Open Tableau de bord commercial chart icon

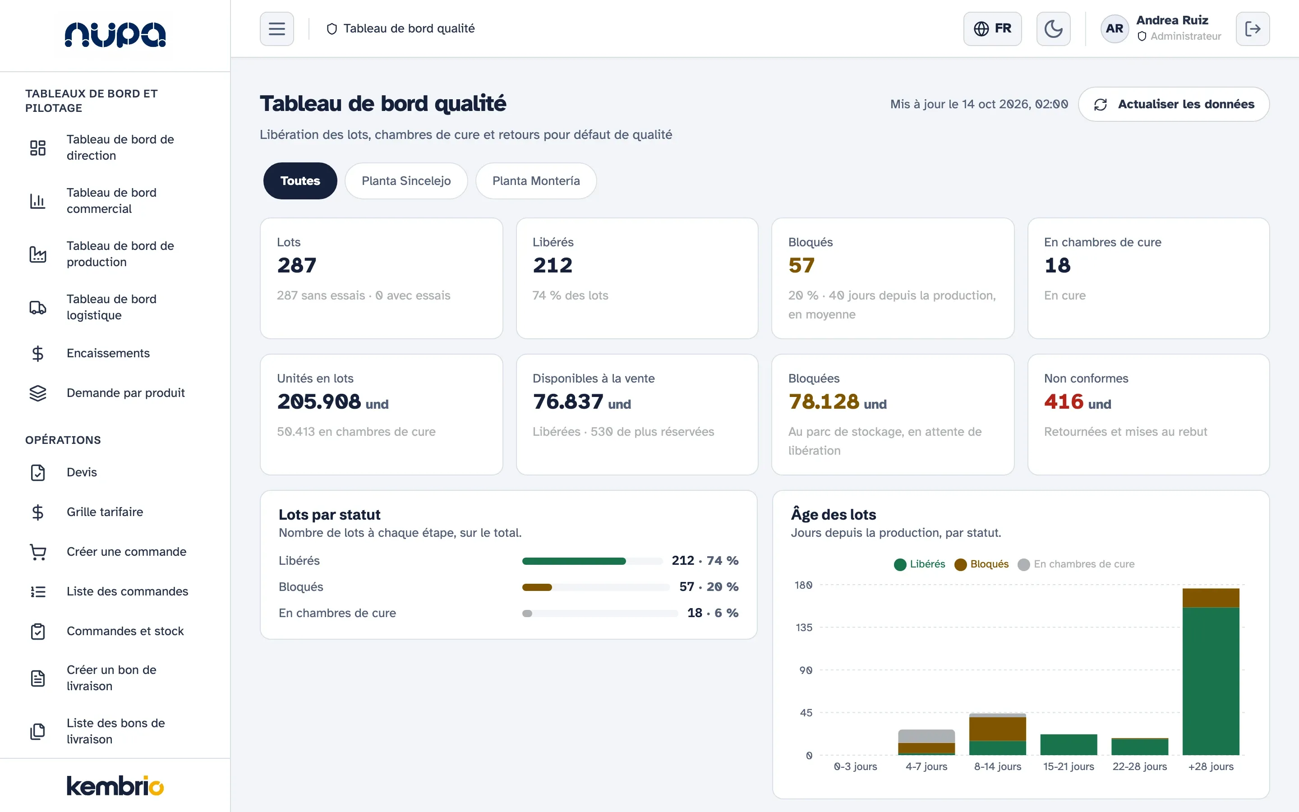coord(37,201)
